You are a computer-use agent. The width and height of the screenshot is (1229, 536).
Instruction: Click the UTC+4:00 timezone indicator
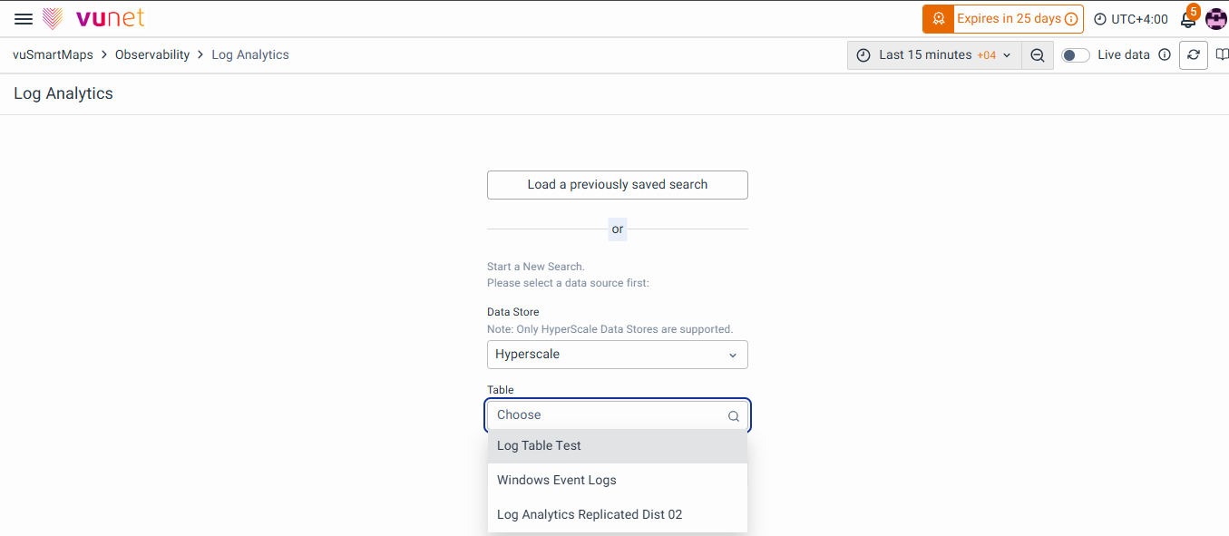[x=1130, y=19]
